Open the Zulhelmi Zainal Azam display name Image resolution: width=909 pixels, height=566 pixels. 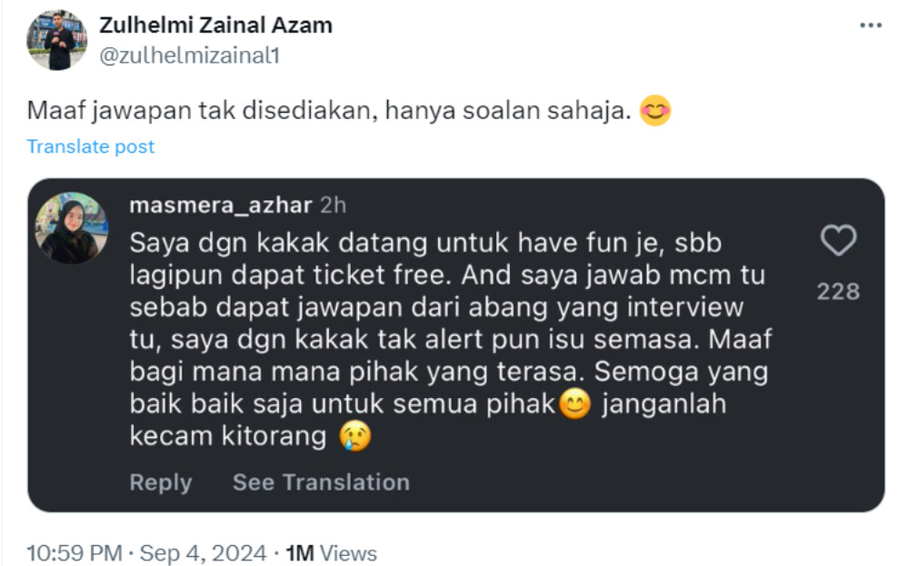(x=215, y=25)
